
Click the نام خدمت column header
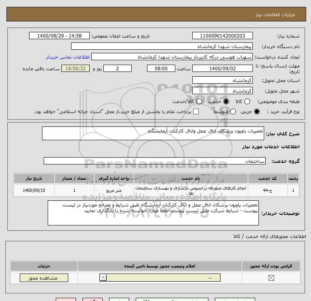tap(191, 178)
